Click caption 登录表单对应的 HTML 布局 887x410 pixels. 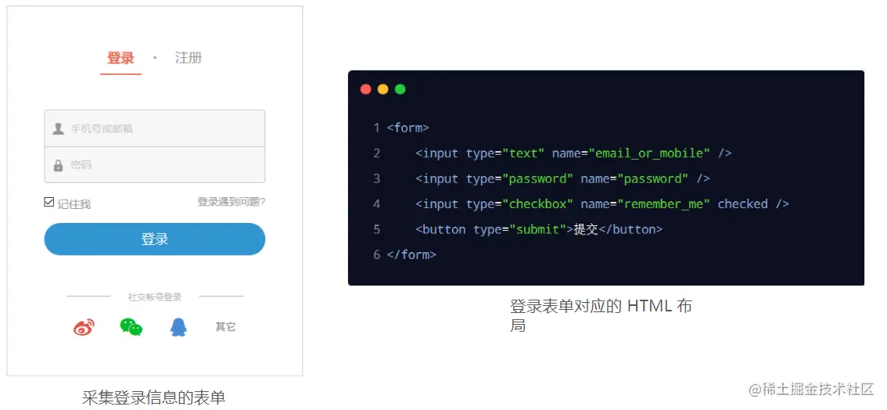point(601,316)
